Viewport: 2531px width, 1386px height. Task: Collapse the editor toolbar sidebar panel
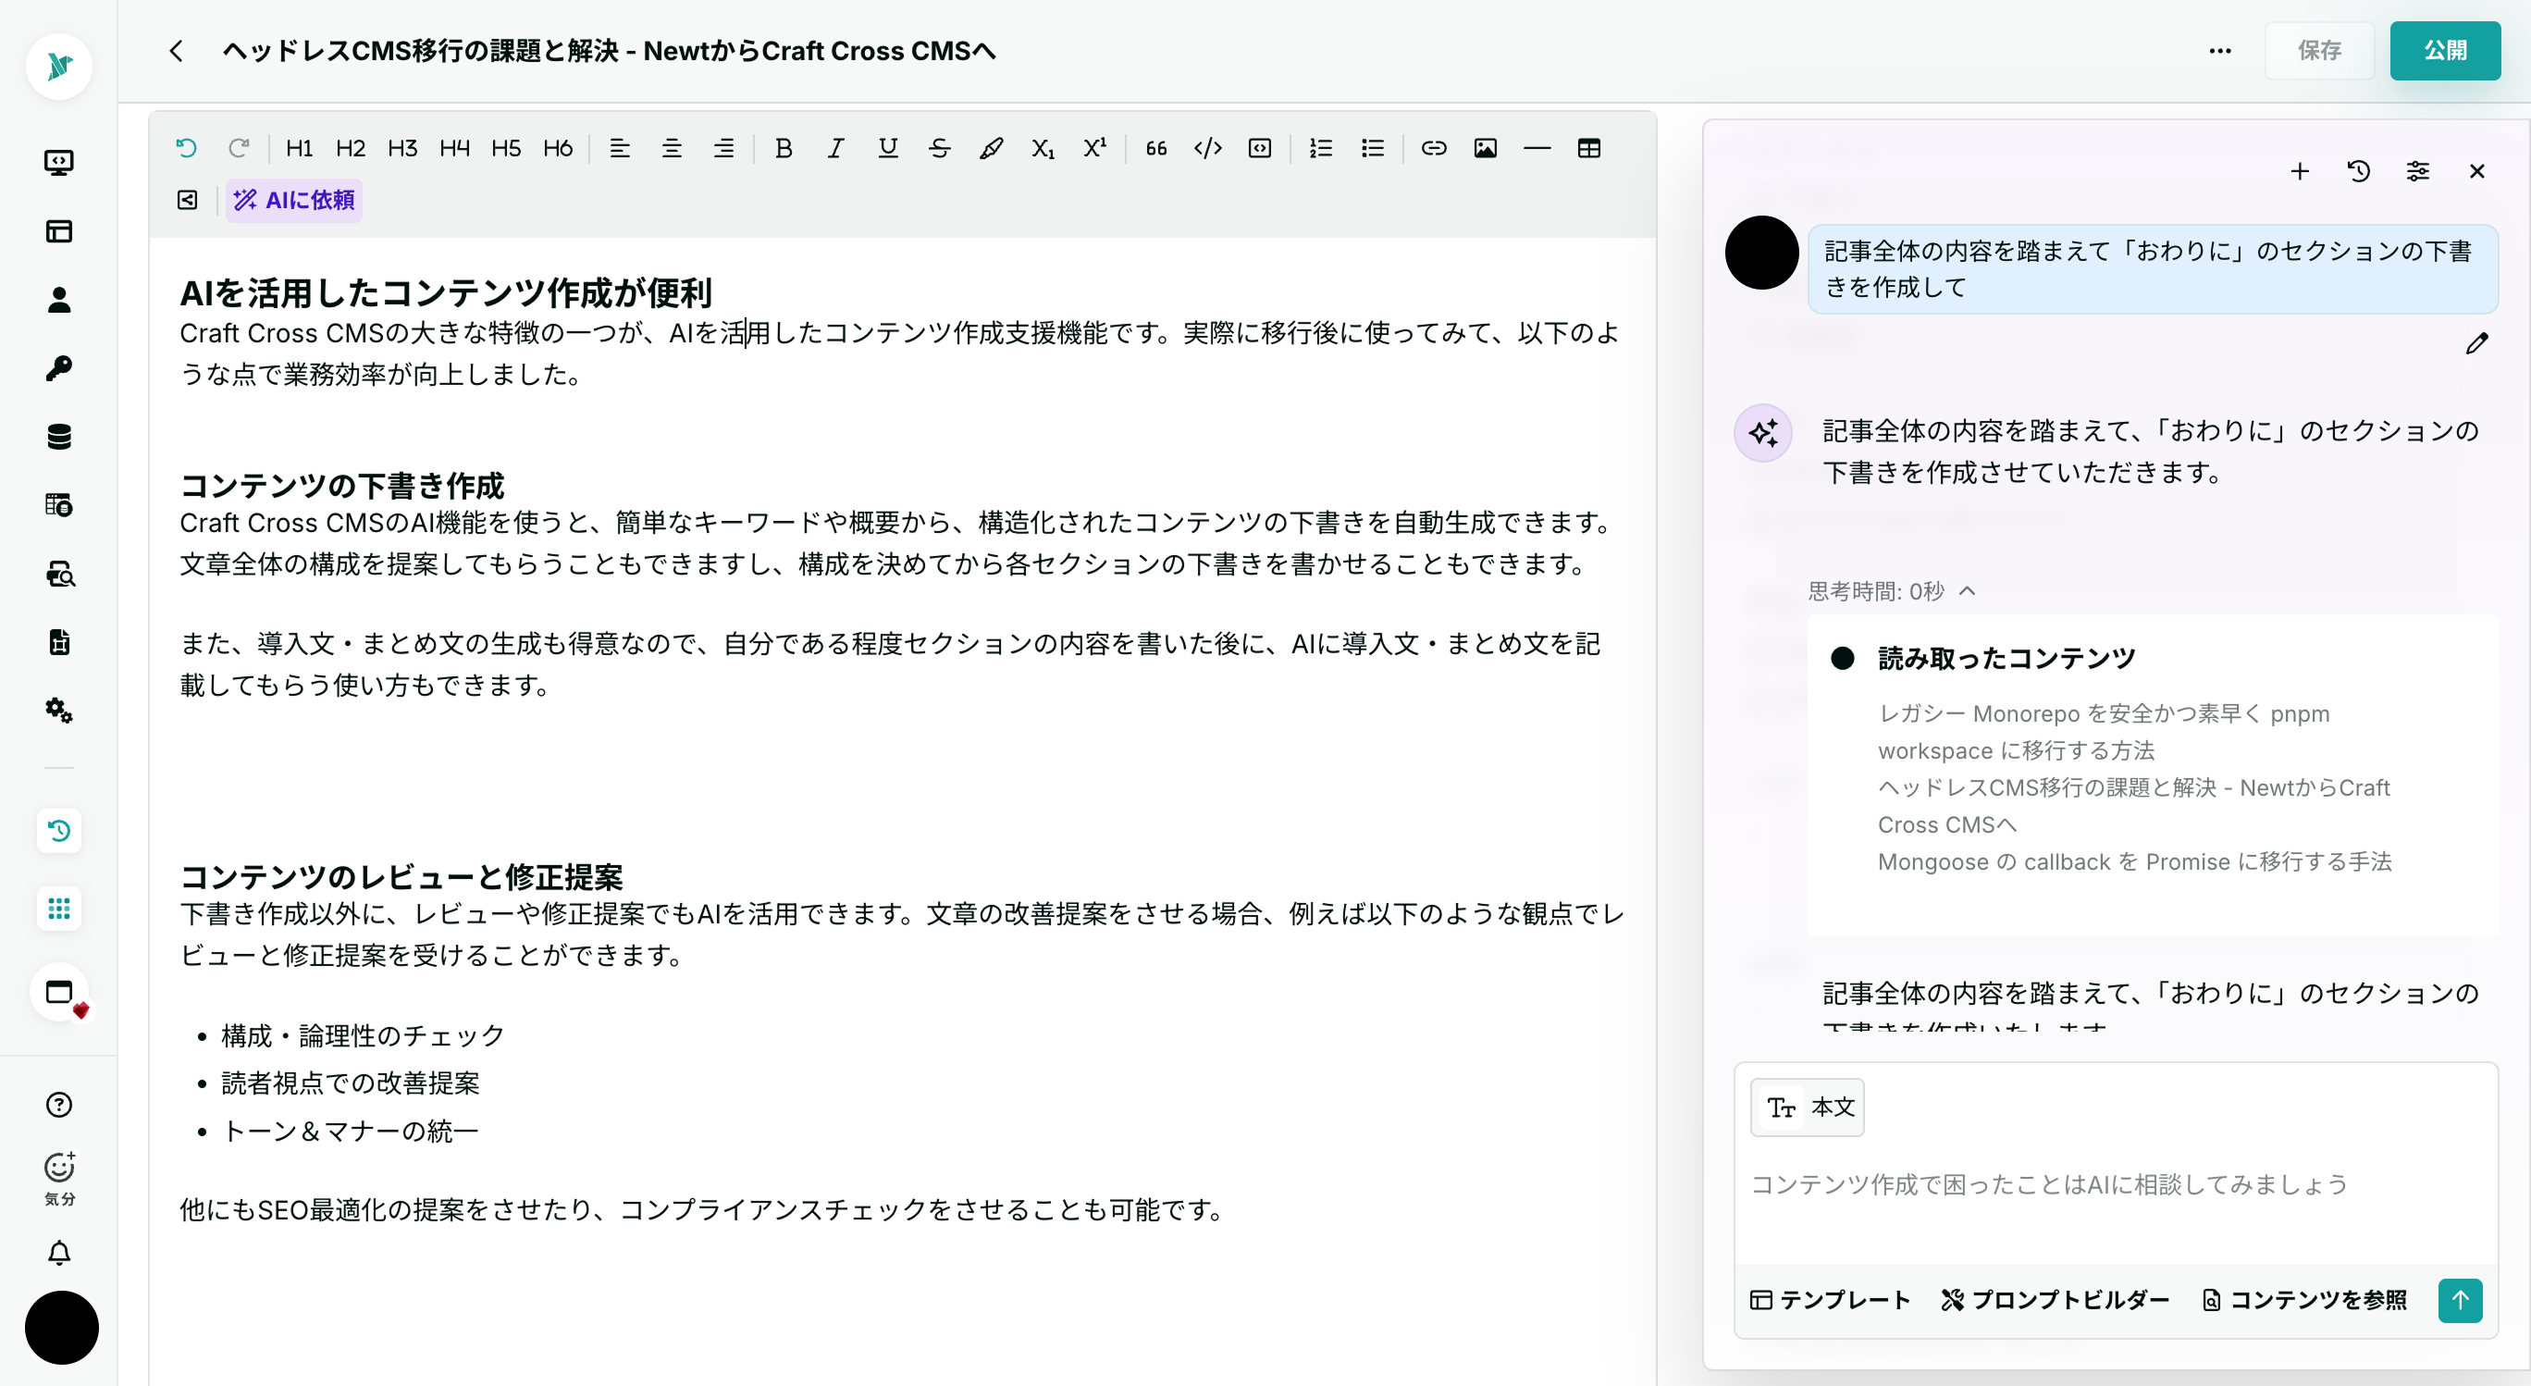[187, 200]
